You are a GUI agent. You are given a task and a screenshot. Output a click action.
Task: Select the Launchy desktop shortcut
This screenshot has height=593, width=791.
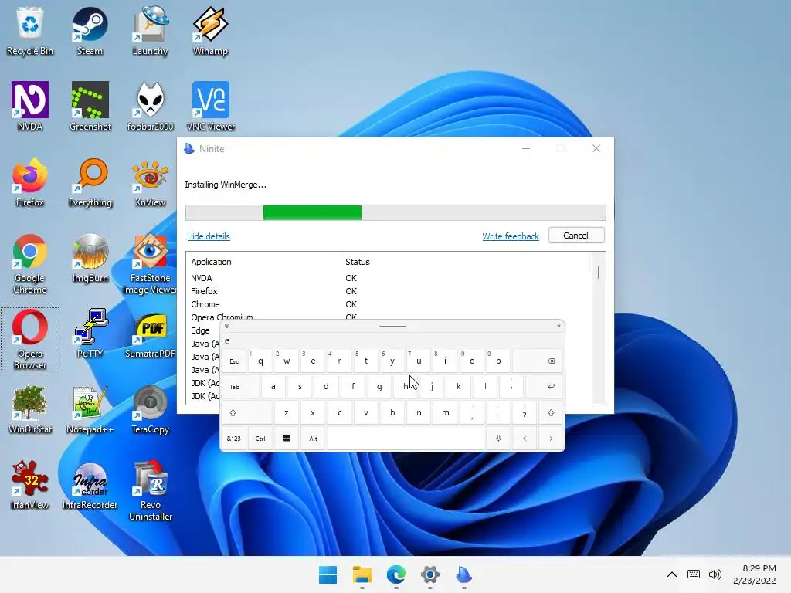click(x=150, y=31)
